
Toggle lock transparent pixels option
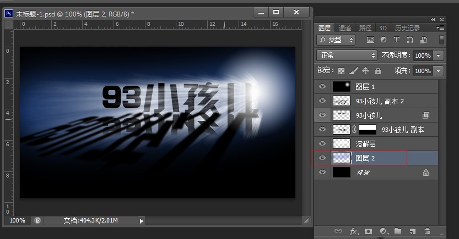click(x=342, y=71)
